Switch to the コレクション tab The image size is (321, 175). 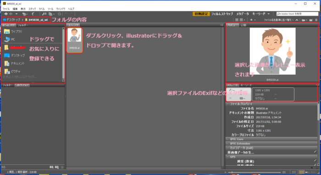[x=22, y=85]
